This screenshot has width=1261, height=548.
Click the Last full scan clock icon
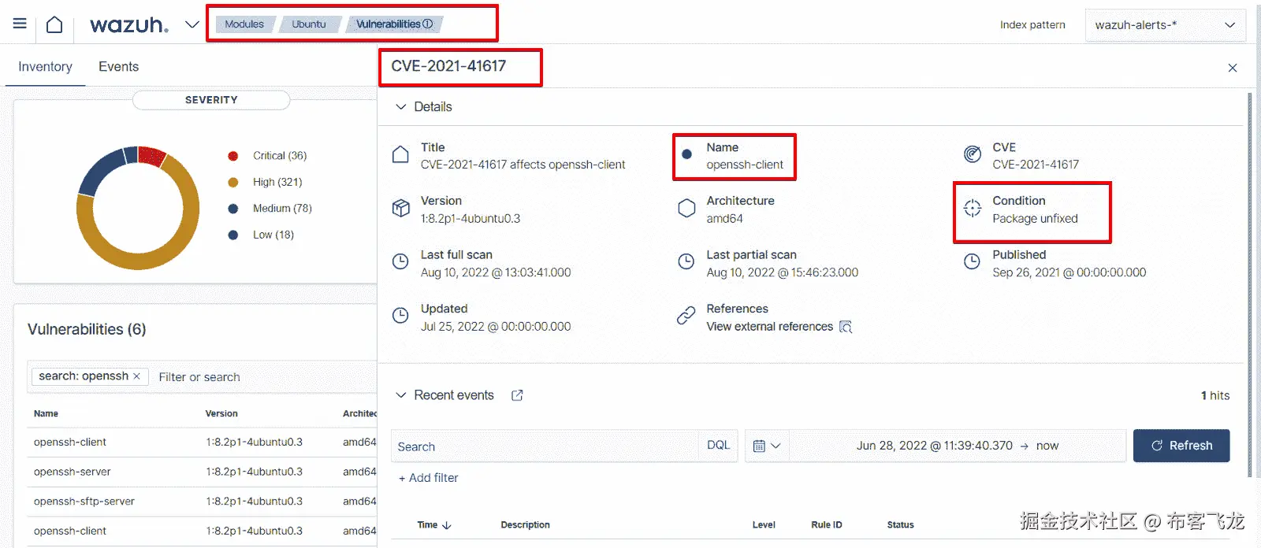tap(400, 261)
